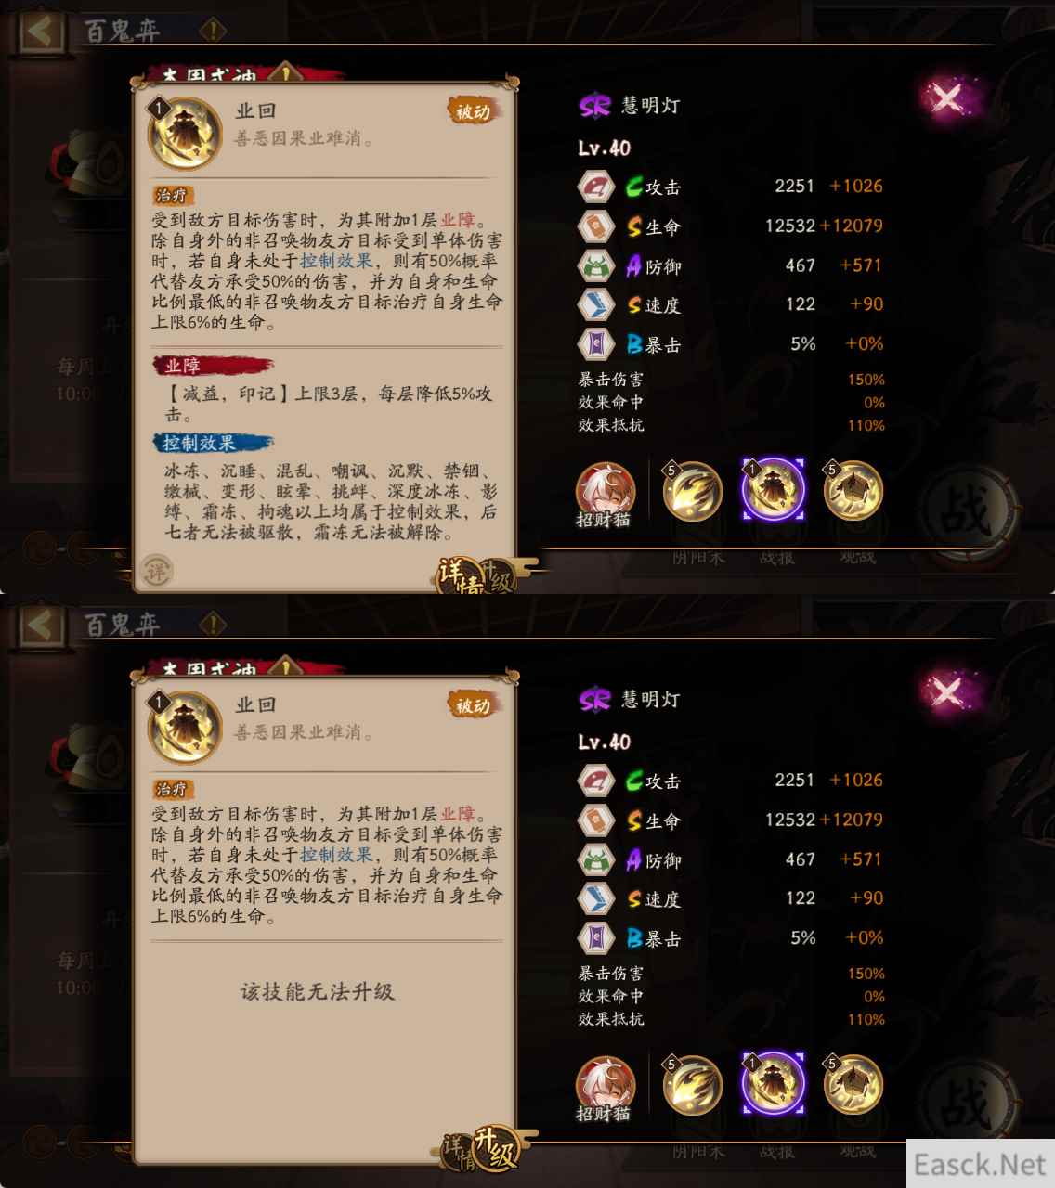Select first skill icon in bottom panel
1055x1188 pixels.
(x=692, y=1085)
